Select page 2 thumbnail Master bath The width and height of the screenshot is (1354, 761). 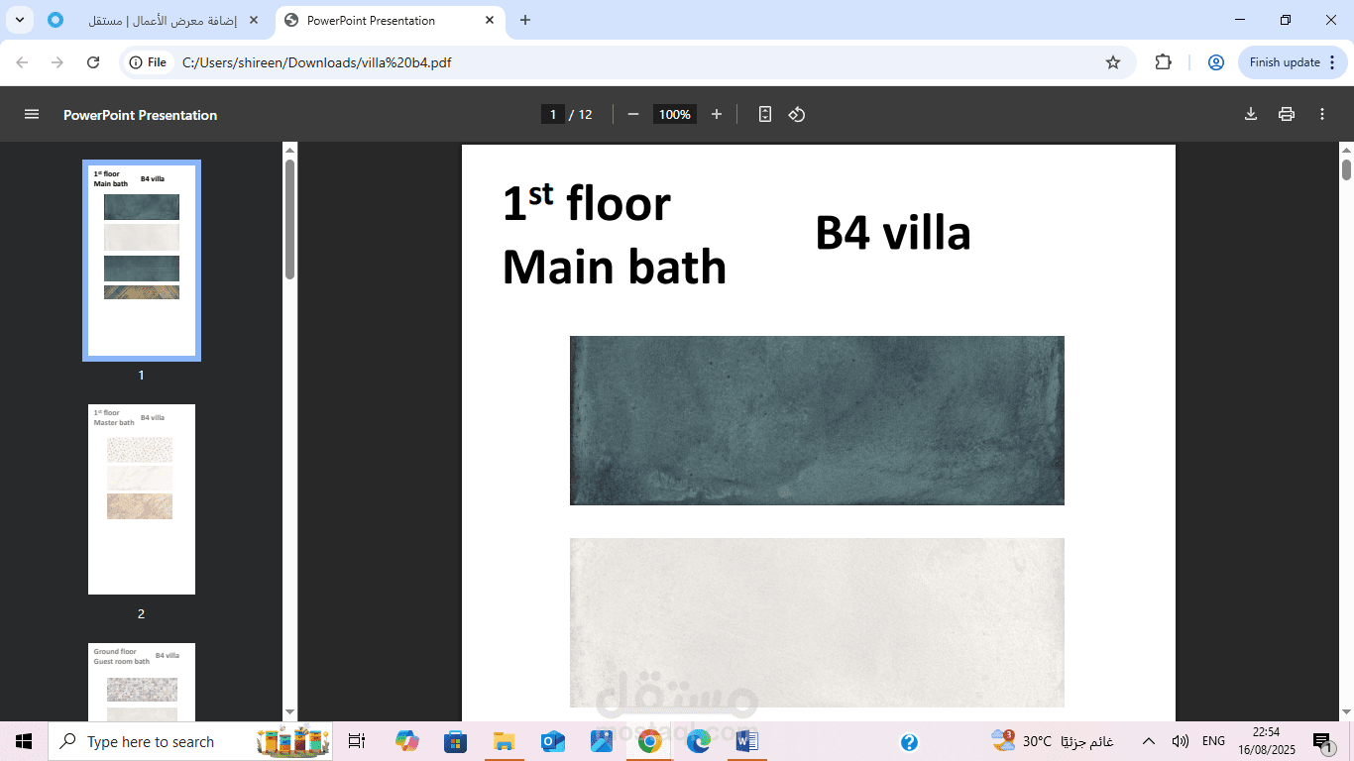pyautogui.click(x=141, y=498)
